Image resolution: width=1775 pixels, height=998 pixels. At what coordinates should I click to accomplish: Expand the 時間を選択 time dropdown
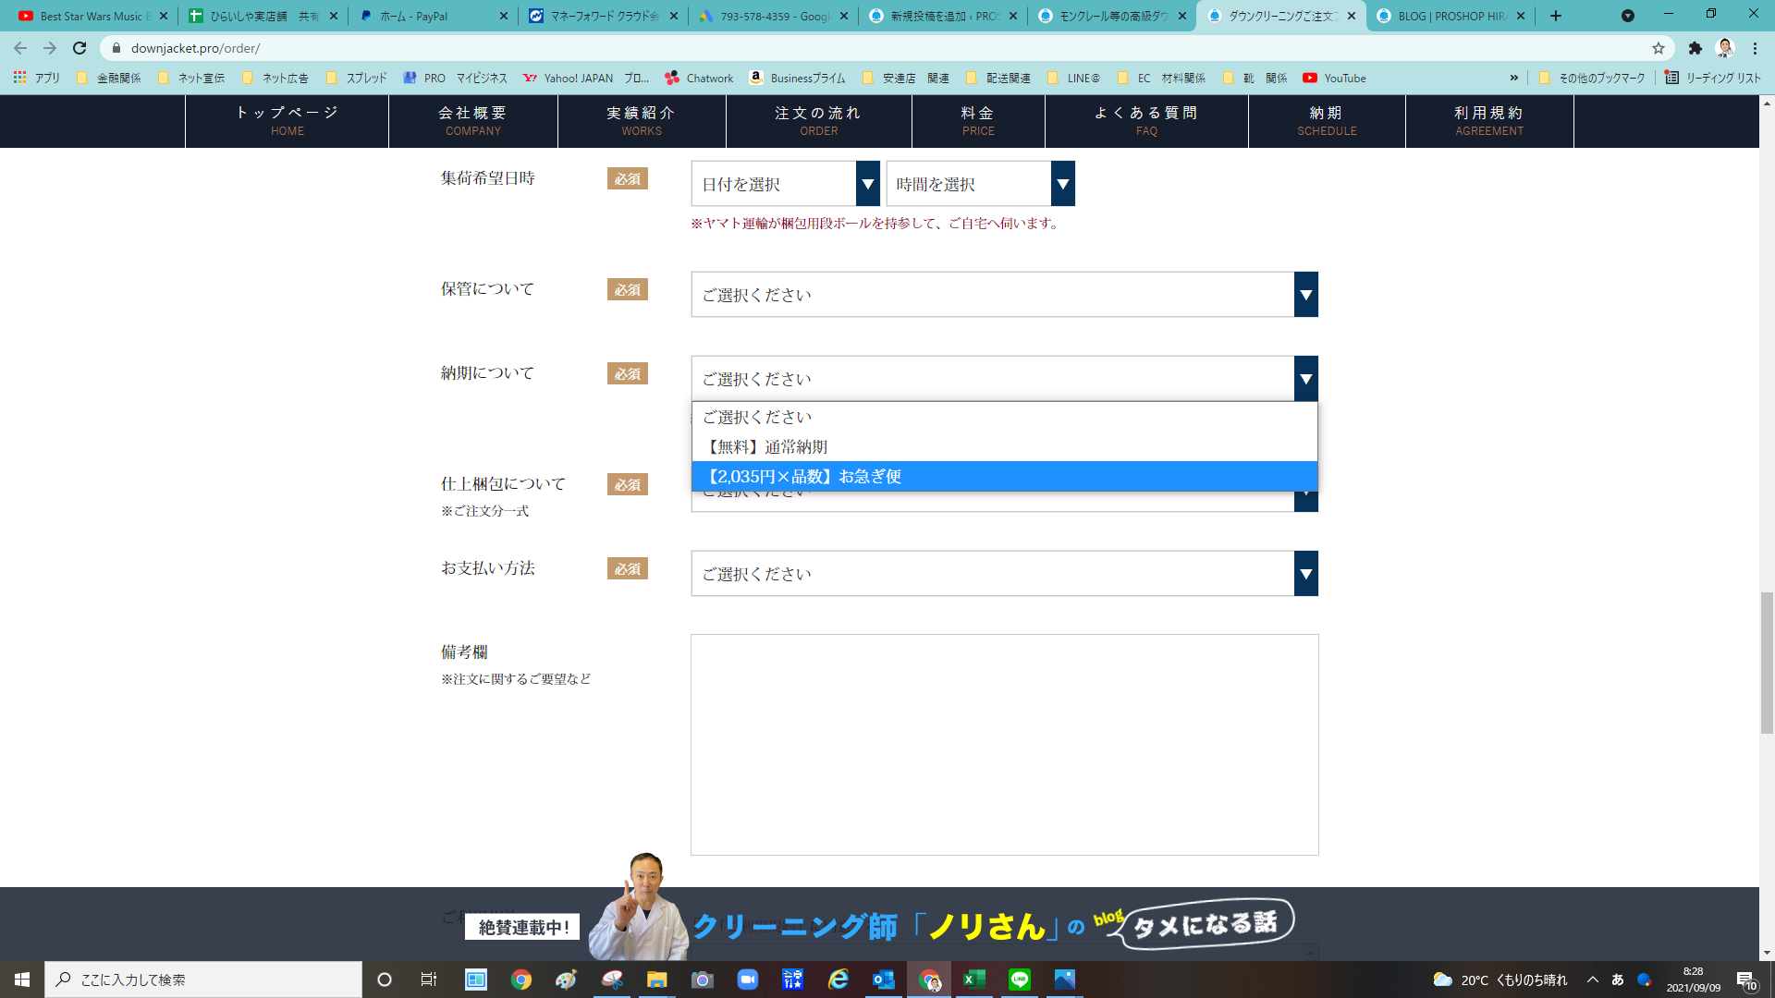point(980,184)
